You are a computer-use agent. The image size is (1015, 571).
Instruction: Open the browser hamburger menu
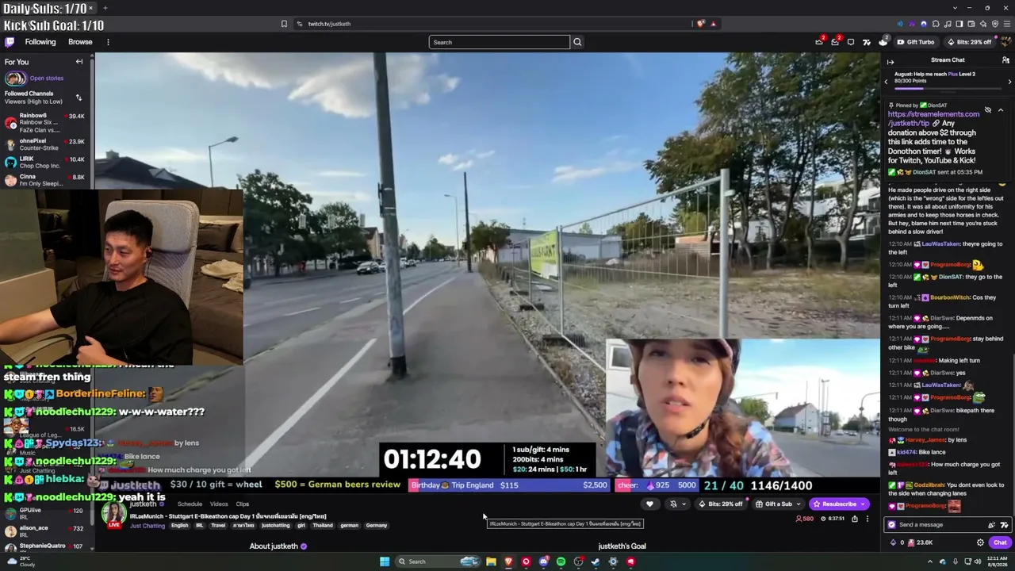[1007, 24]
